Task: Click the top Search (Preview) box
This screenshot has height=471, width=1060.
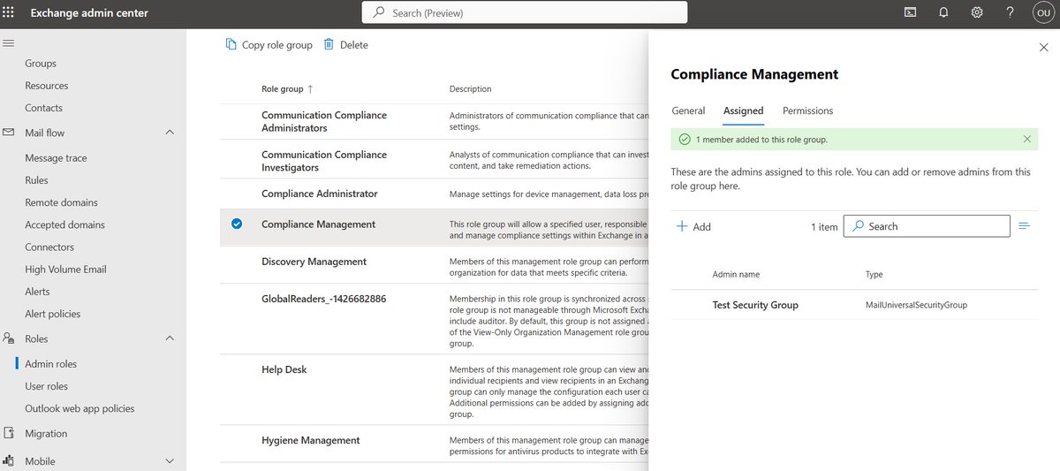Action: 525,12
